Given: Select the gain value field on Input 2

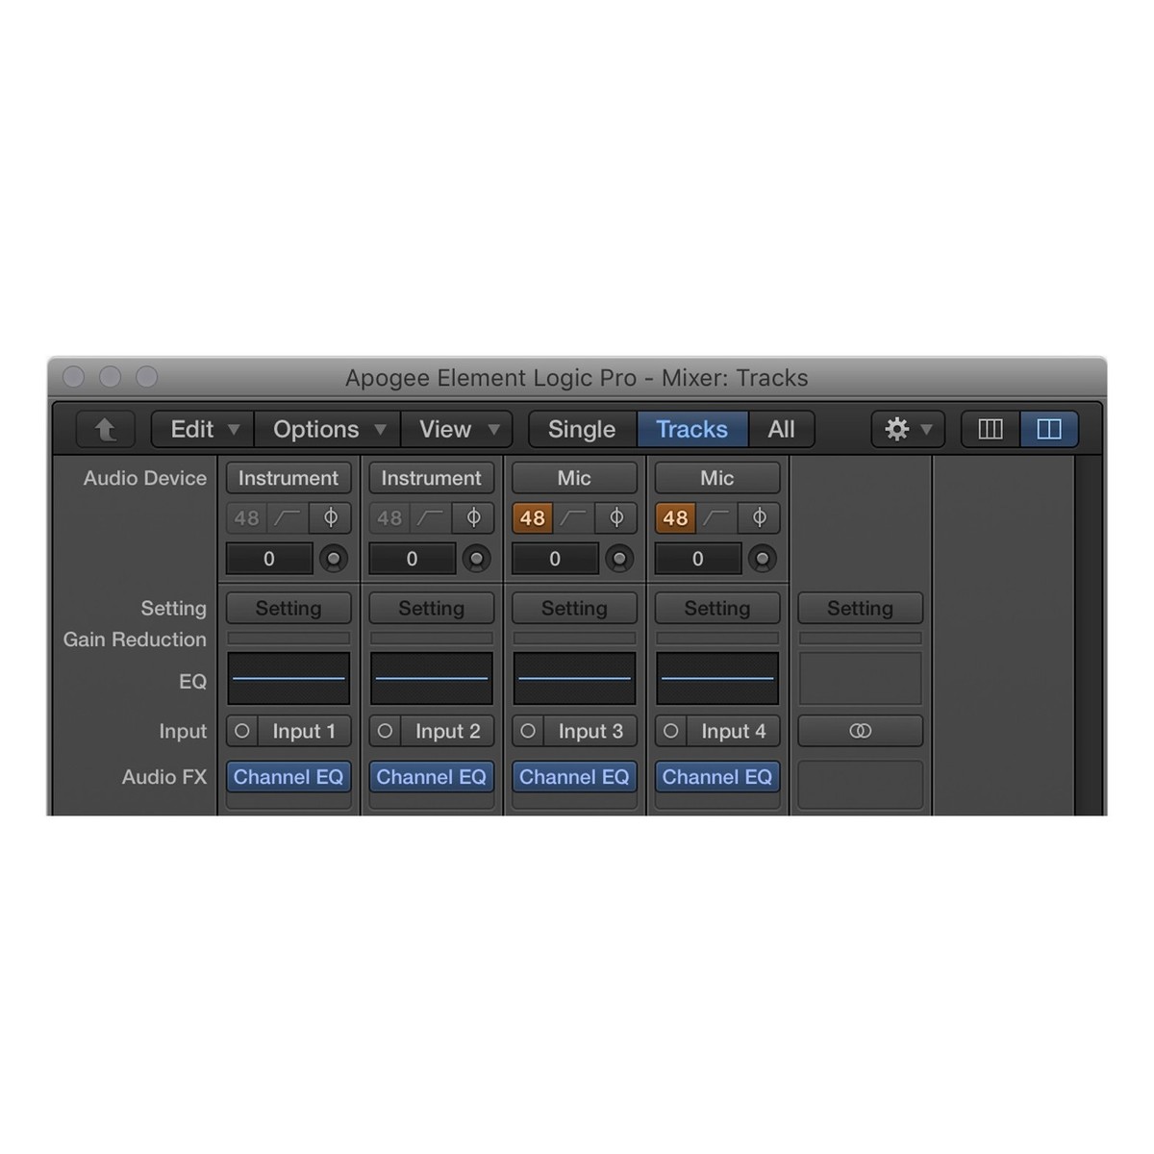Looking at the screenshot, I should tap(412, 559).
